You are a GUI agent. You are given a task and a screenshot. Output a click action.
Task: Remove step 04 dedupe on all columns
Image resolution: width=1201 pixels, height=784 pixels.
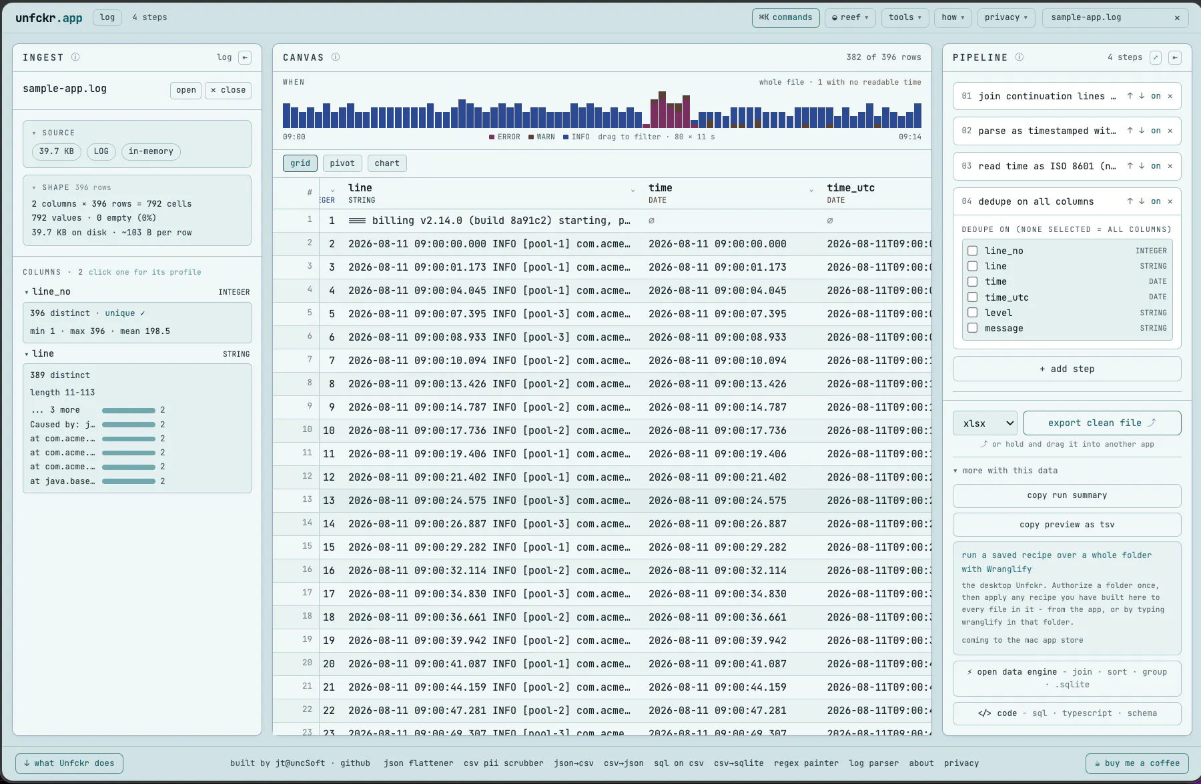[x=1170, y=201]
